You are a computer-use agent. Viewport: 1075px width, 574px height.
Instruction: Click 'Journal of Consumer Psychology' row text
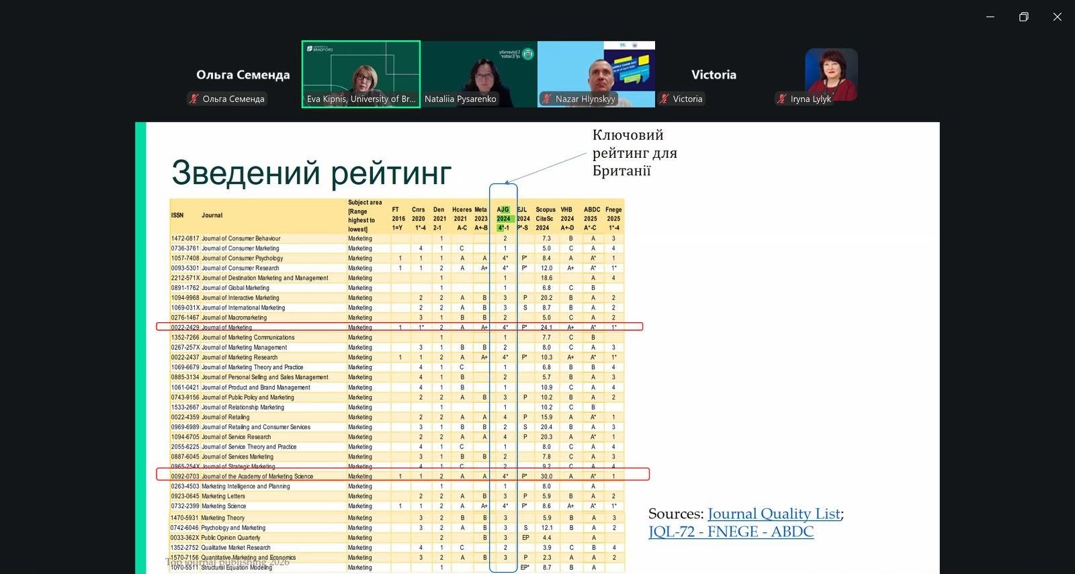tap(242, 258)
